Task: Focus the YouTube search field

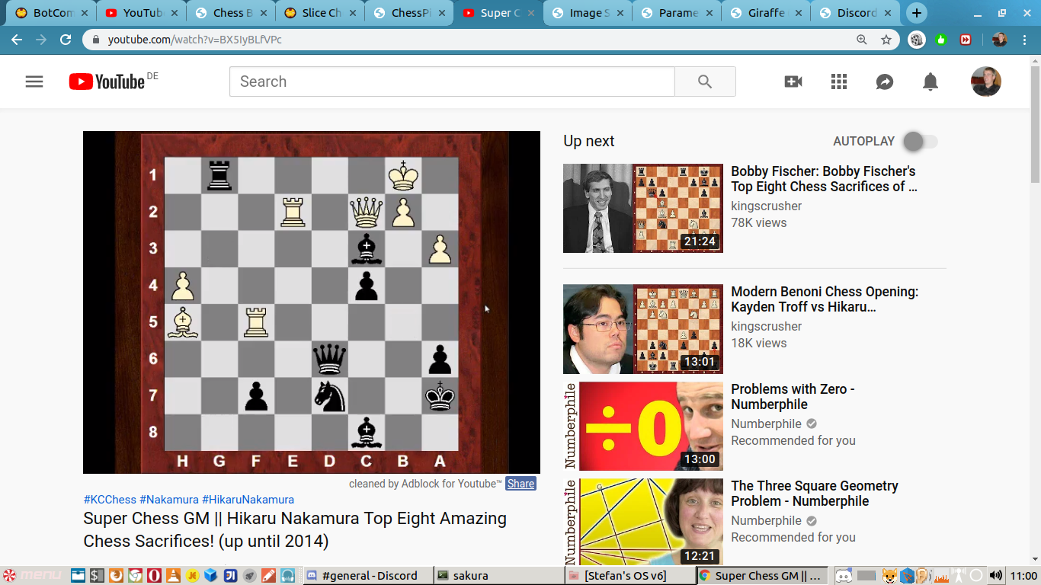Action: coord(451,82)
